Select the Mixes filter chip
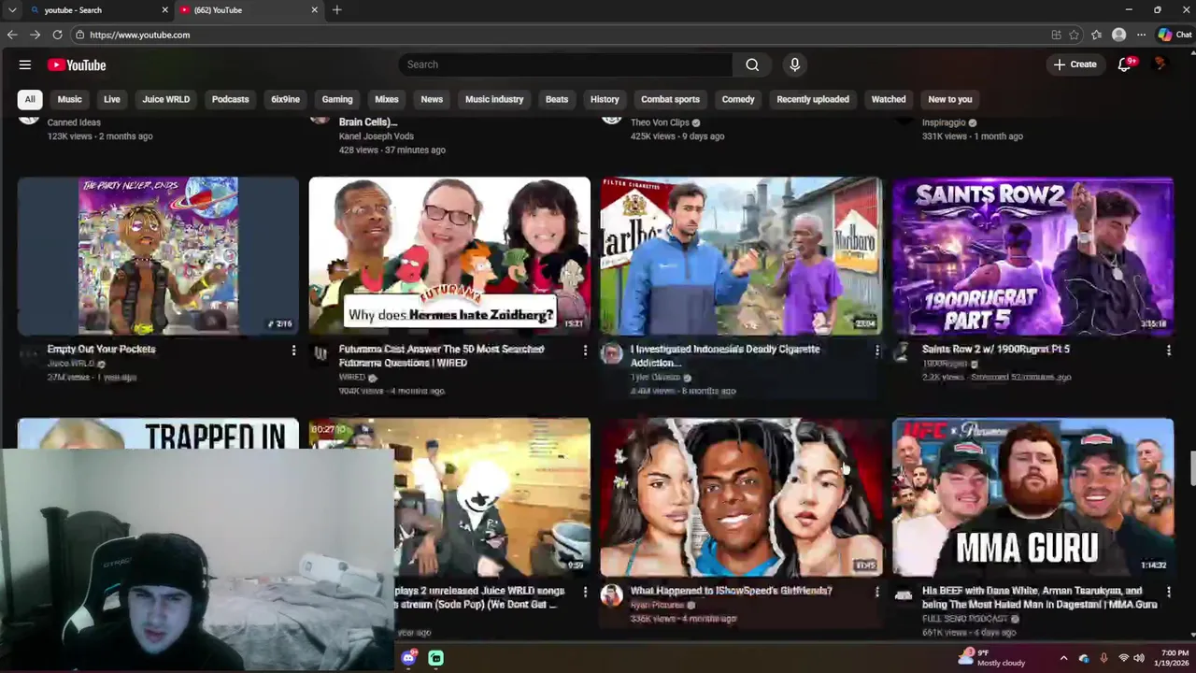1196x673 pixels. pos(387,99)
